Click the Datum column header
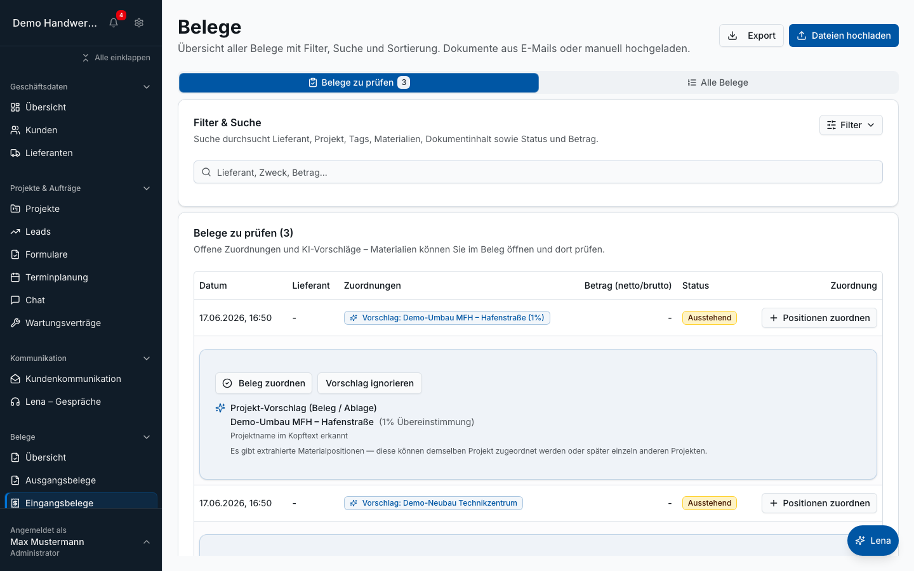The height and width of the screenshot is (571, 914). pyautogui.click(x=213, y=285)
